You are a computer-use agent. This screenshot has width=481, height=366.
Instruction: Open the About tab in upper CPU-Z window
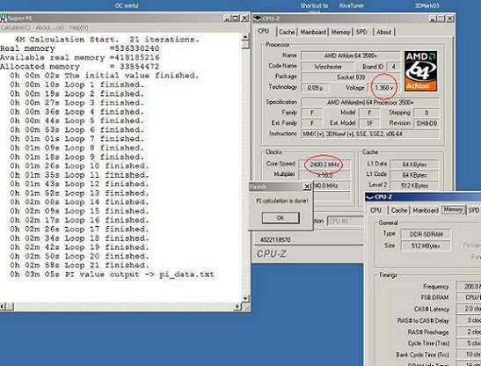[x=383, y=32]
